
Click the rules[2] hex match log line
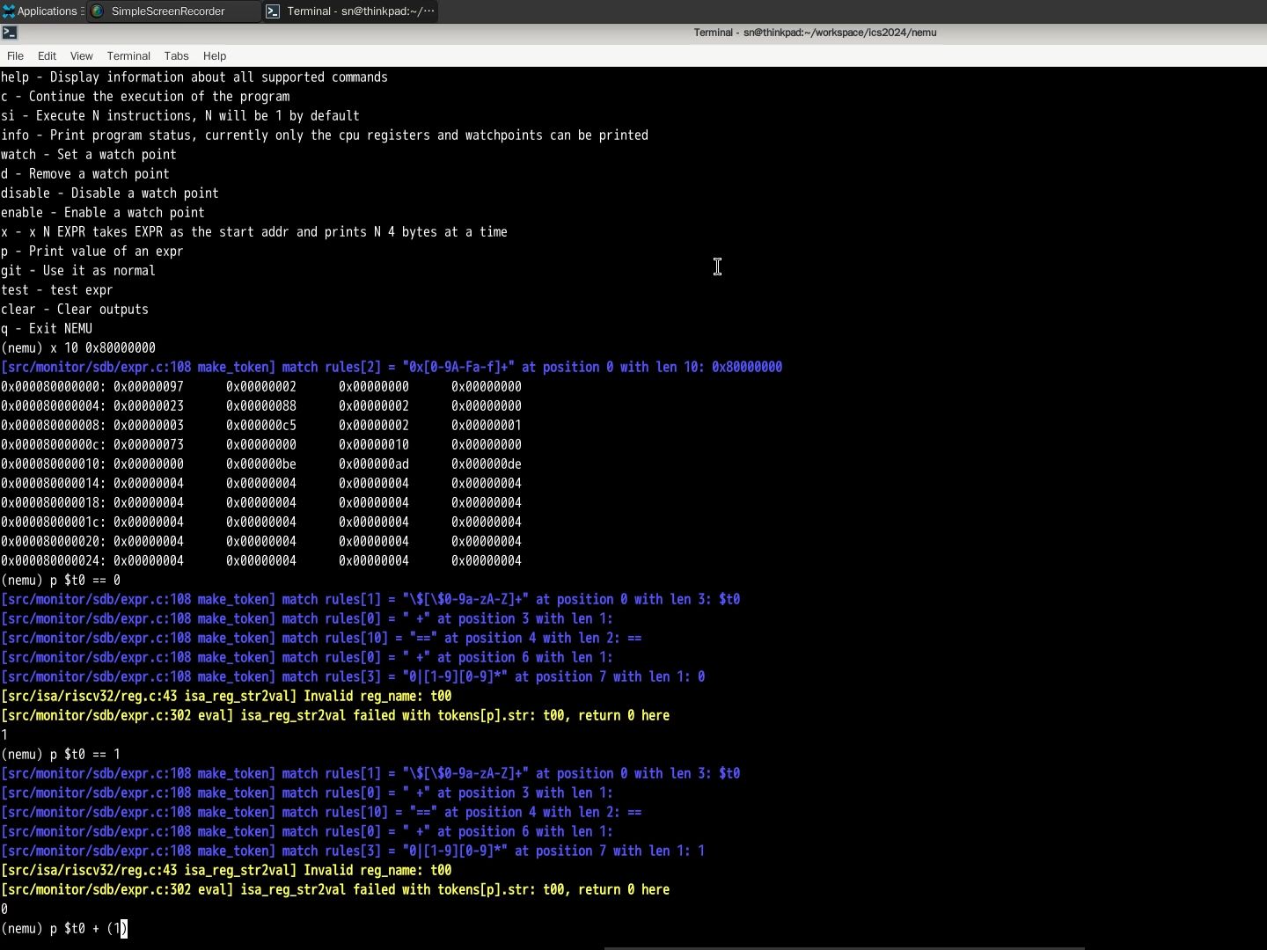pyautogui.click(x=392, y=368)
